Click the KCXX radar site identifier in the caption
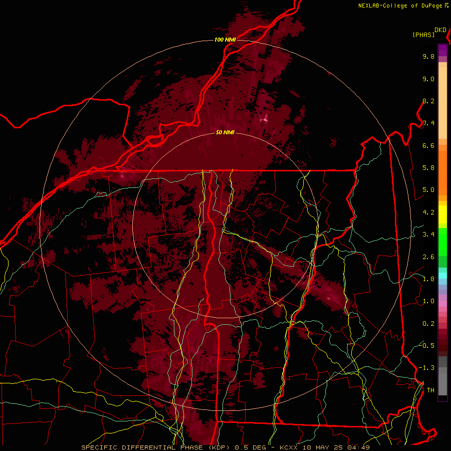Screen dimensions: 451x451 coord(289,447)
